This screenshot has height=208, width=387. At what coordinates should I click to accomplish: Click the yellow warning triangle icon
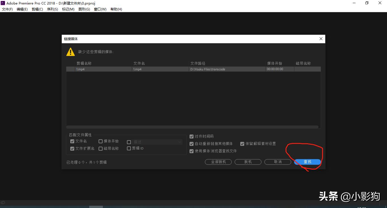tap(70, 52)
